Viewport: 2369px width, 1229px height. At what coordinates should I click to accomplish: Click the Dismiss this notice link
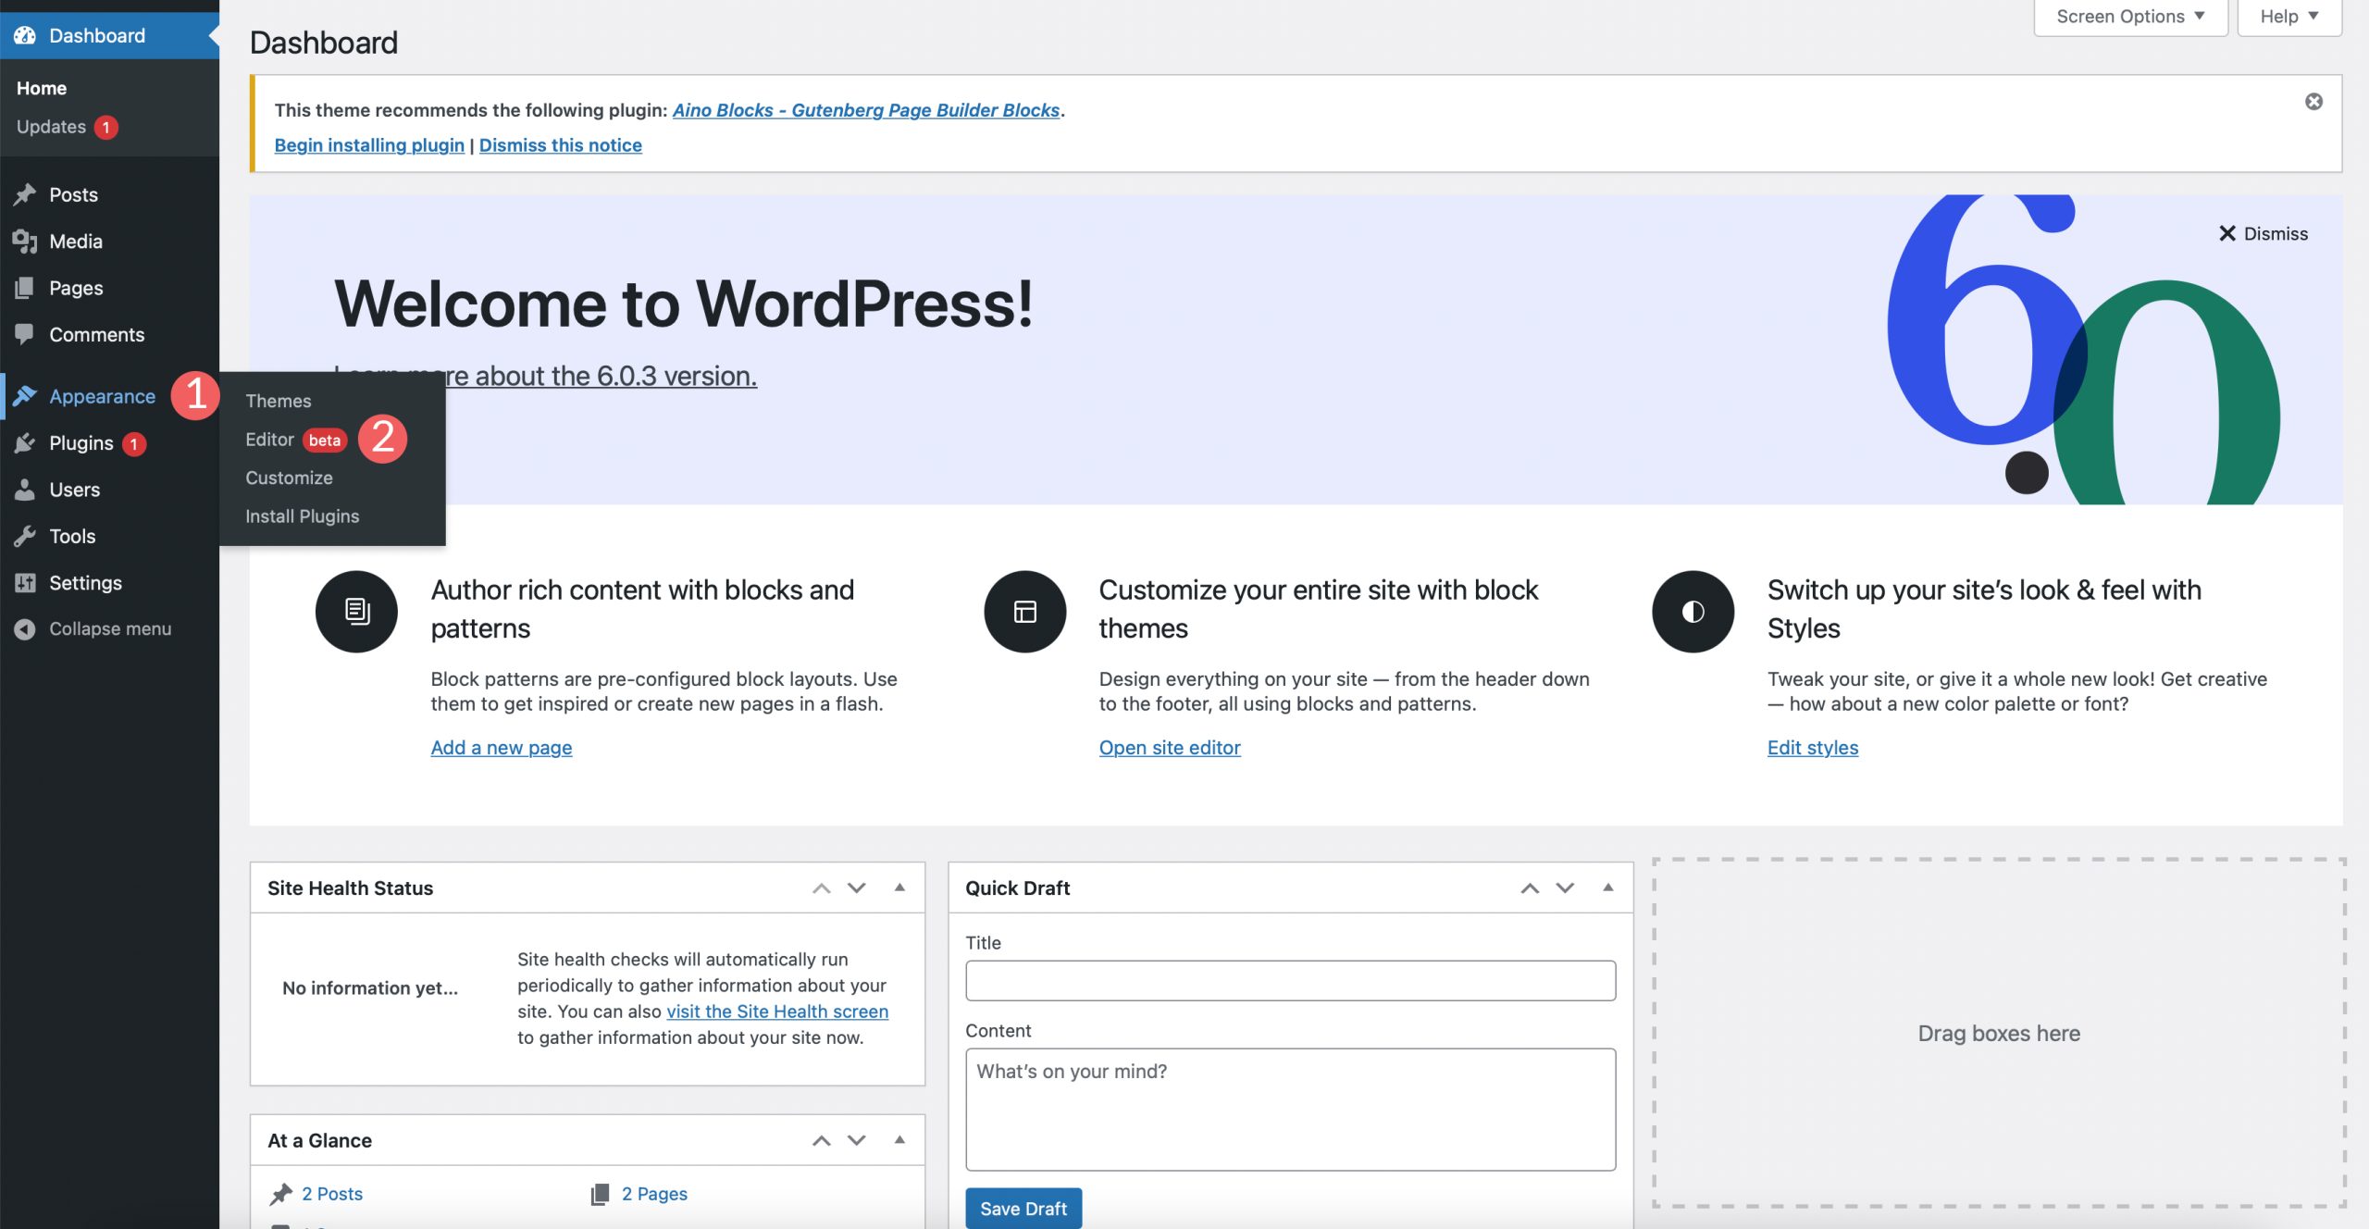(x=559, y=146)
